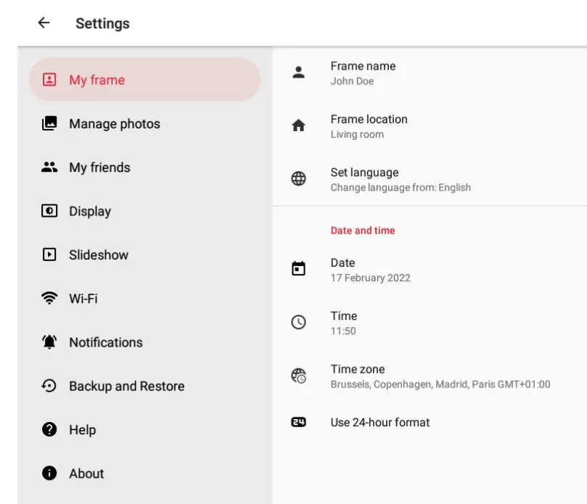Click the Notifications bell icon
This screenshot has width=587, height=504.
click(49, 342)
